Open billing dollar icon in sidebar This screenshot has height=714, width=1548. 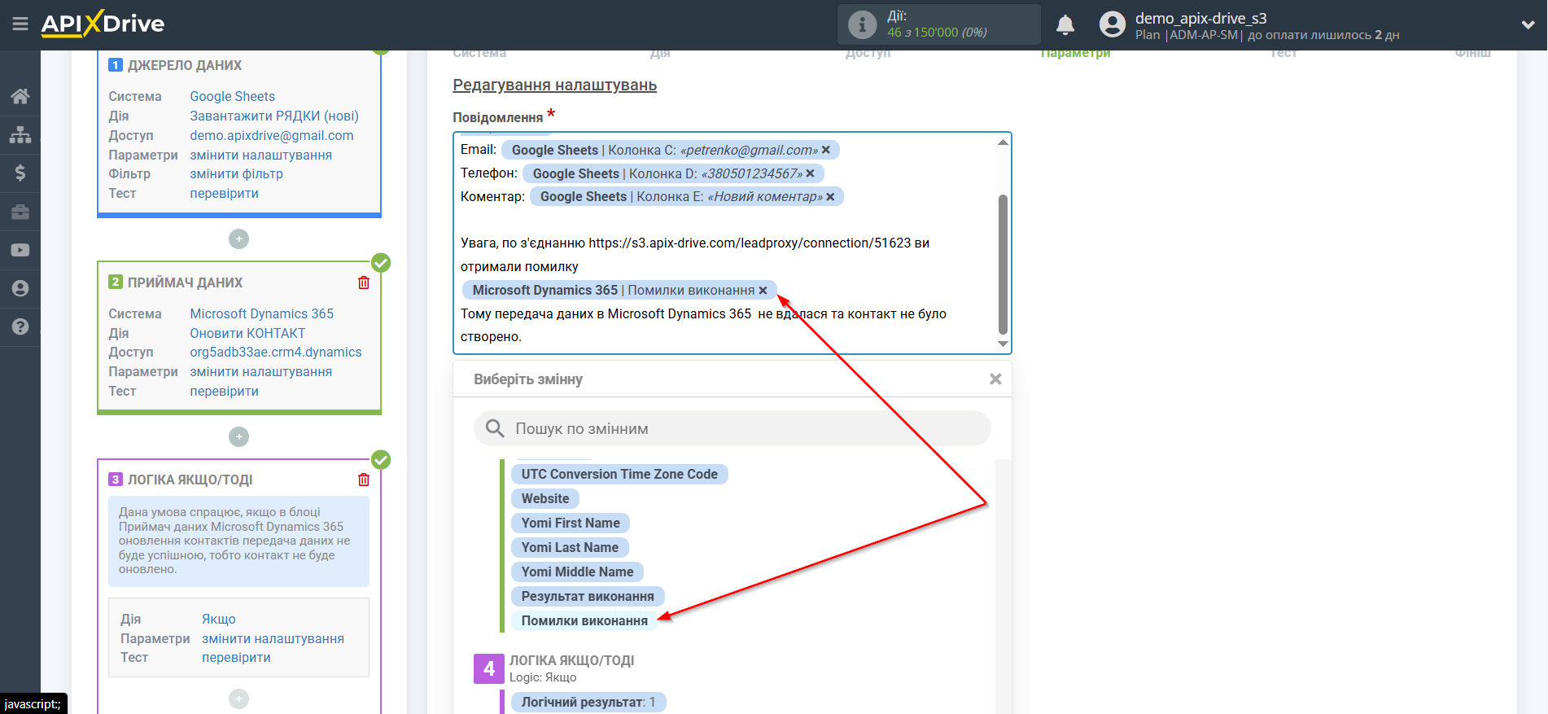tap(20, 173)
